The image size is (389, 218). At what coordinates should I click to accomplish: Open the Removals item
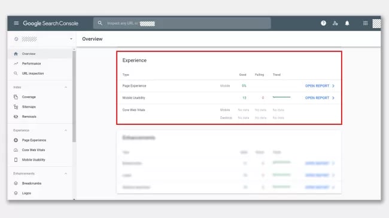[40, 116]
